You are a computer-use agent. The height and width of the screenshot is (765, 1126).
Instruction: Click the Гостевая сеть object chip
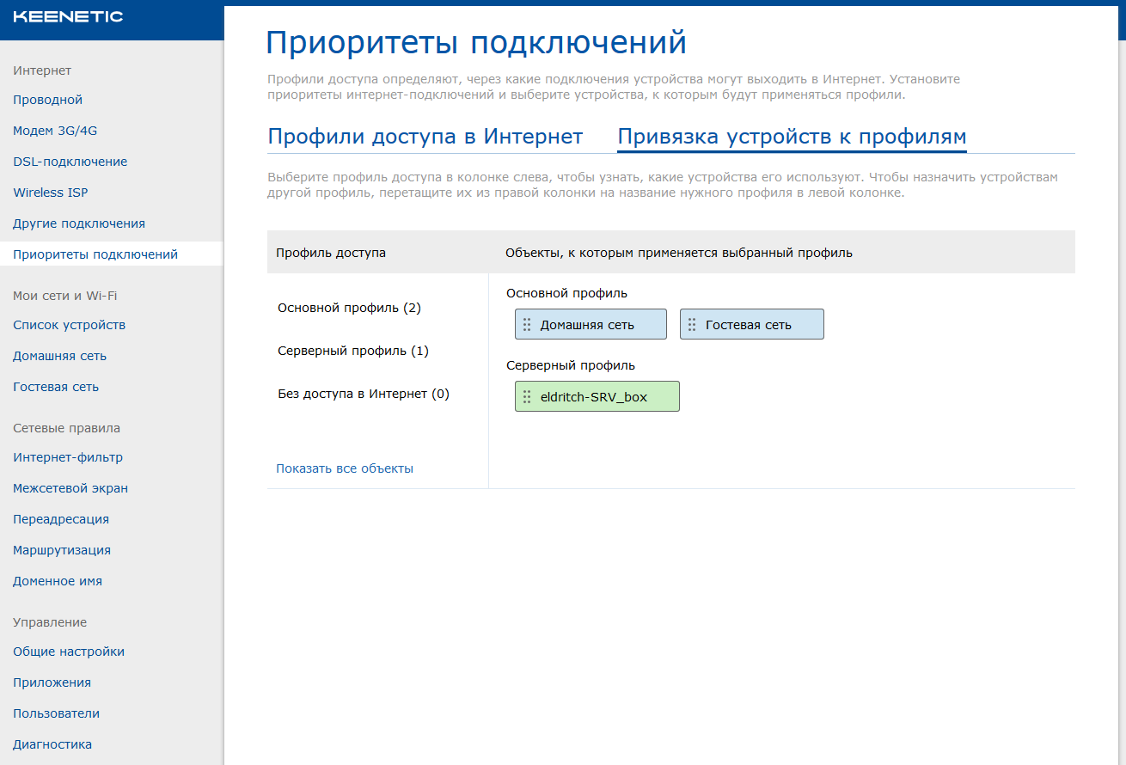click(x=752, y=324)
